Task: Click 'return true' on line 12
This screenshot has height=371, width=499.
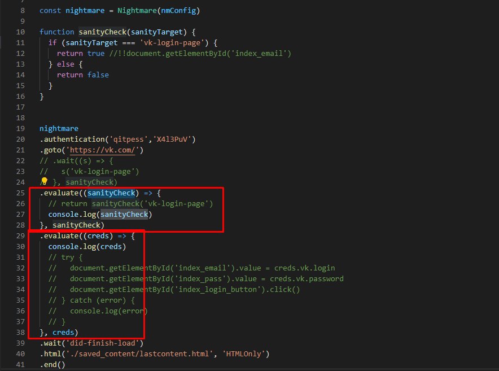Action: point(81,54)
